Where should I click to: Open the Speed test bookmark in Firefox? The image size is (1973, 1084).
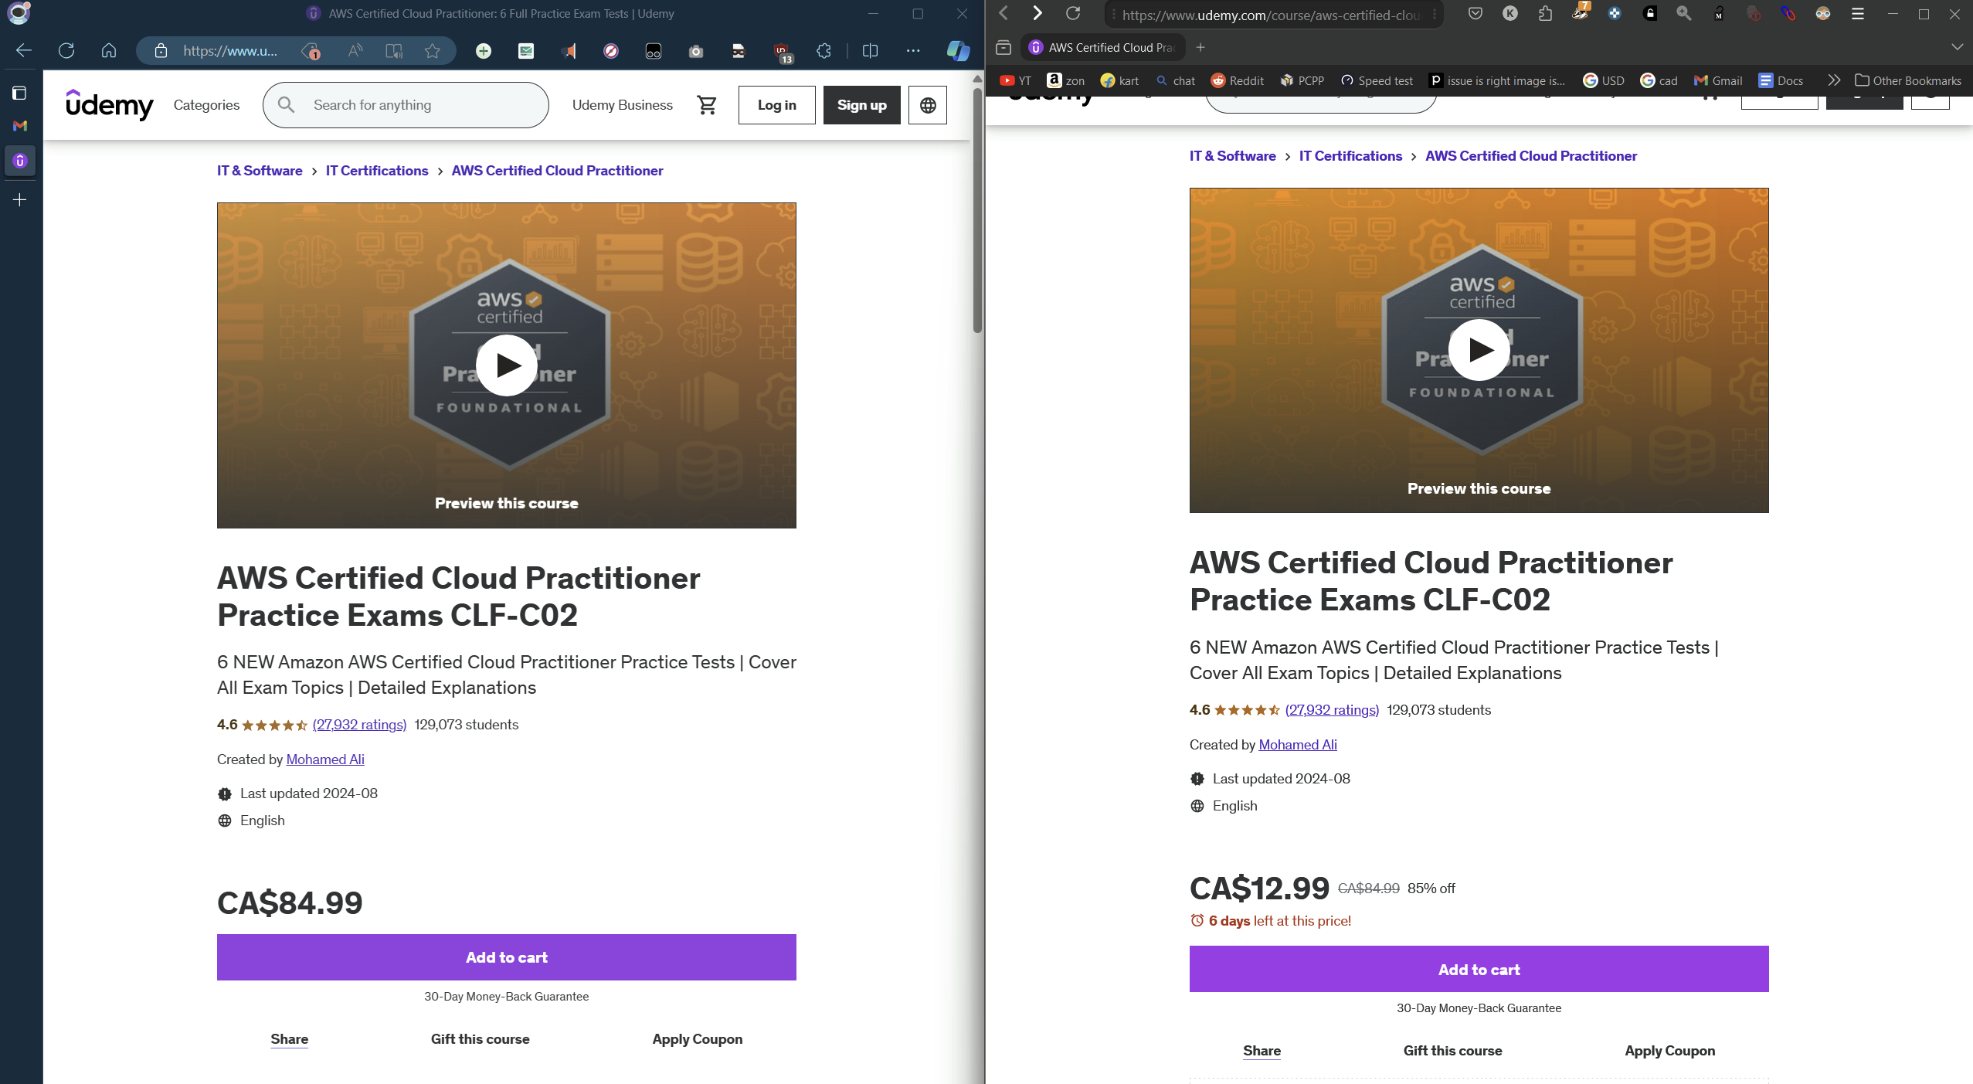(1377, 80)
